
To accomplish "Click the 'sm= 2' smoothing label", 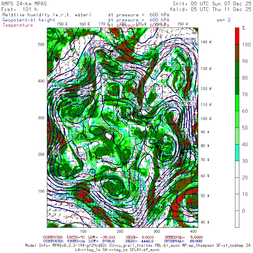I will click(224, 20).
